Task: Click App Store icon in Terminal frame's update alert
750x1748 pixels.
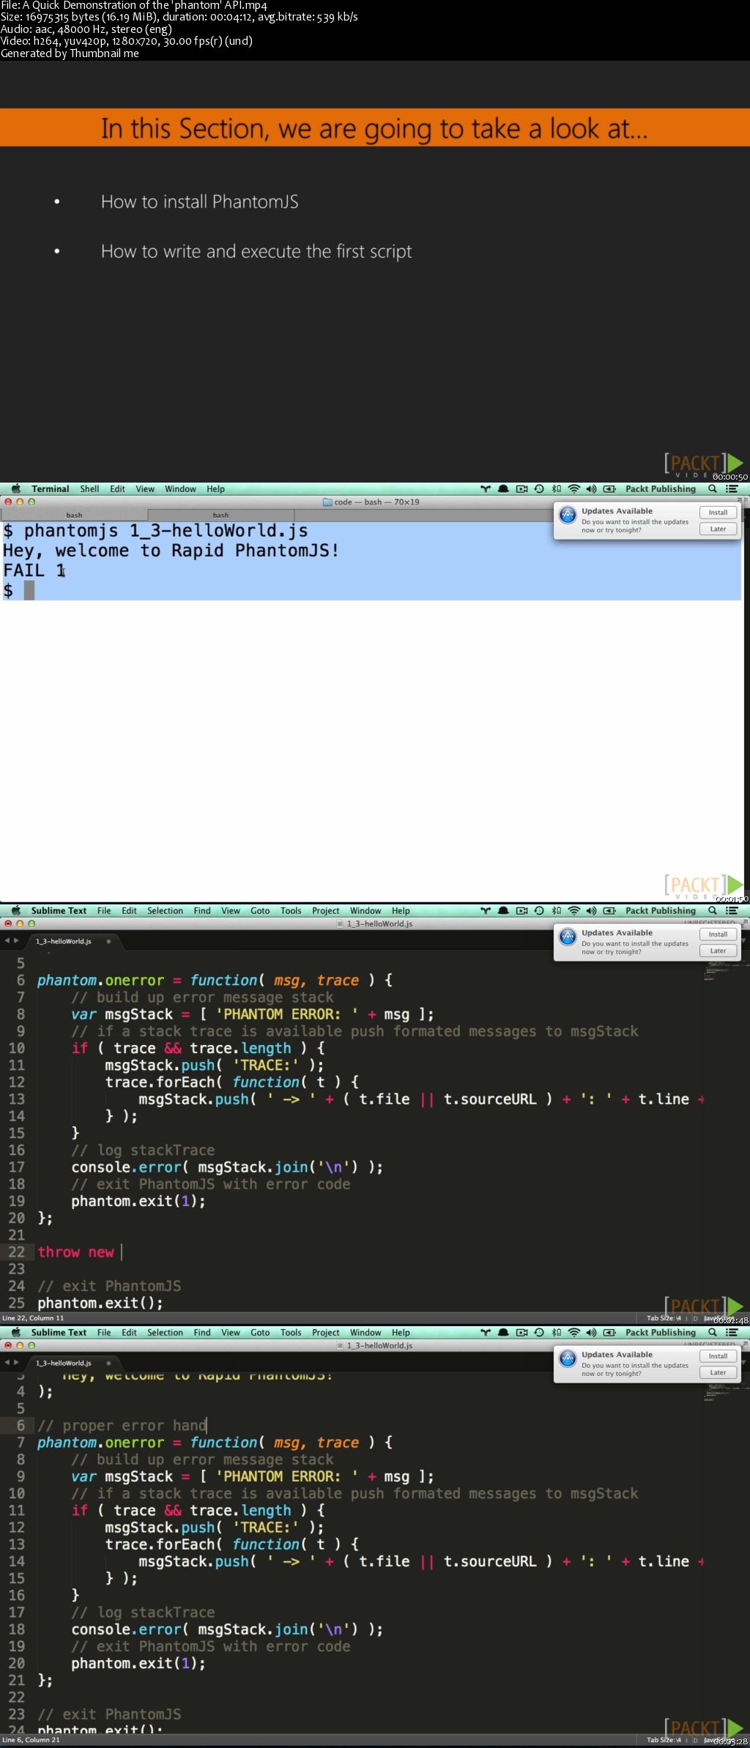Action: (x=568, y=515)
